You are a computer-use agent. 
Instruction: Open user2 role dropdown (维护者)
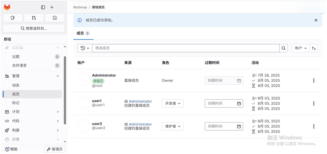[x=173, y=126]
